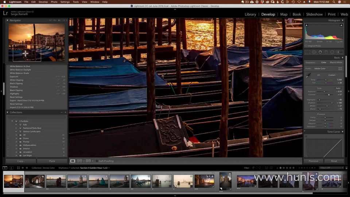350x197 pixels.
Task: Open Before/After comparison view icon
Action: [x=79, y=161]
